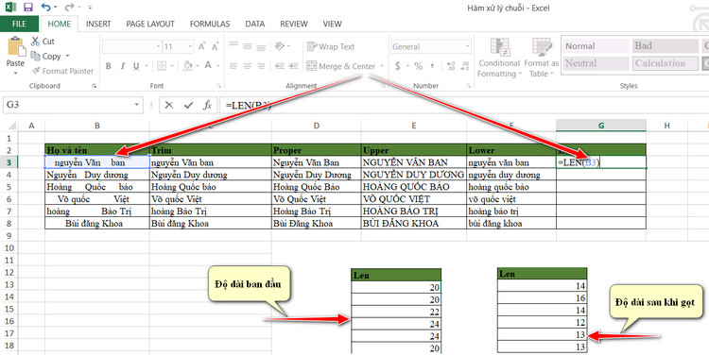Screen dimensions: 709x355
Task: Switch to the INSERT tab
Action: click(98, 24)
